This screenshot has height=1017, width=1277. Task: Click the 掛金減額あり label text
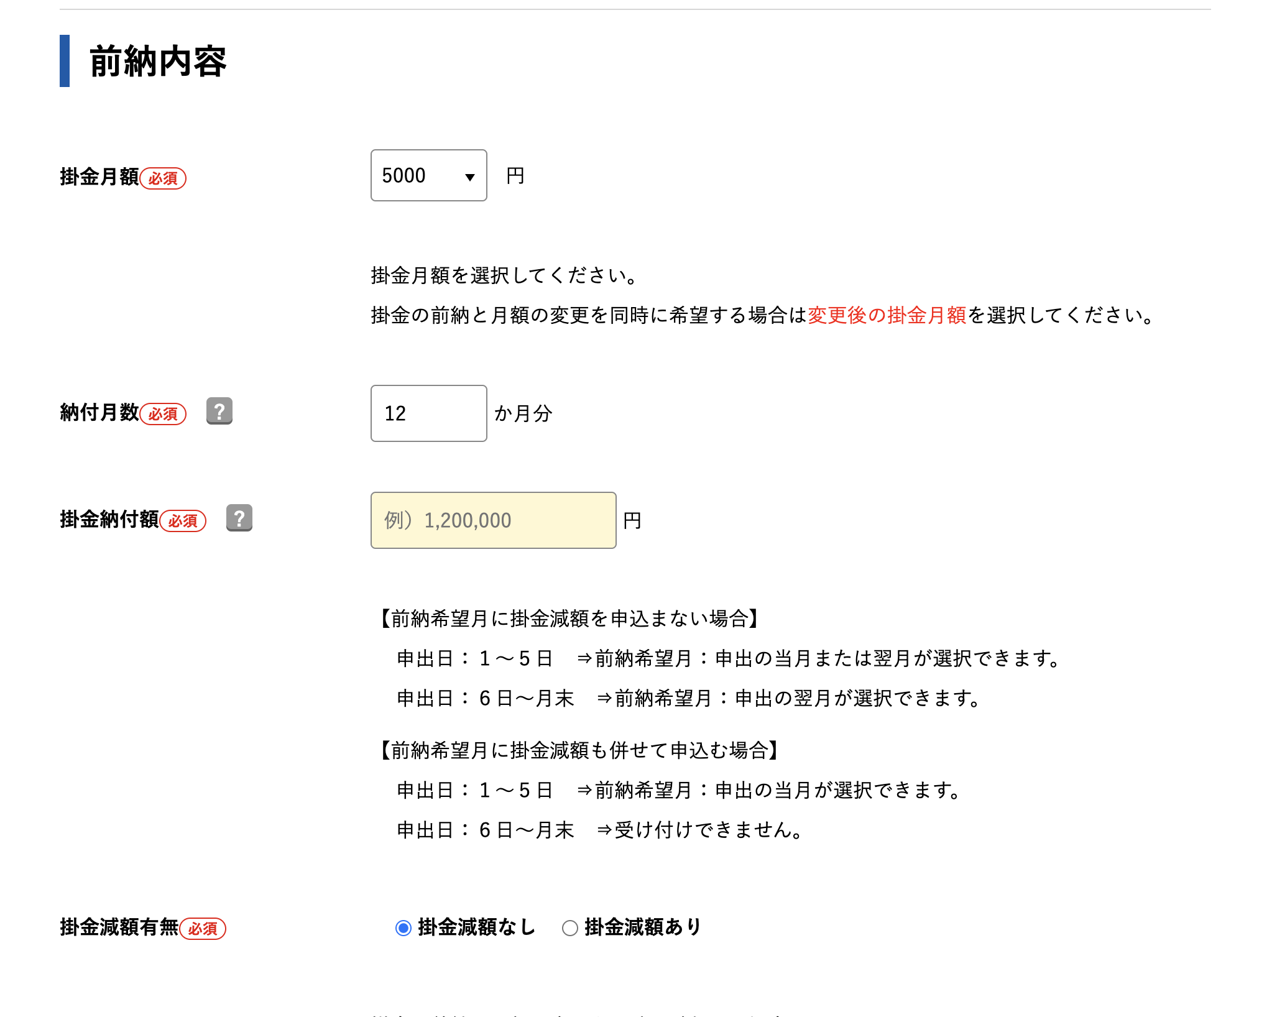coord(643,927)
